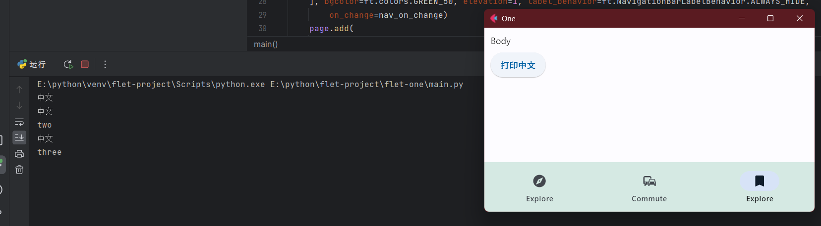Toggle scroll to end in console

19,137
